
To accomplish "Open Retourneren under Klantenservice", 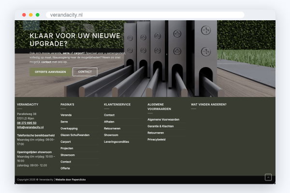I will pos(112,128).
